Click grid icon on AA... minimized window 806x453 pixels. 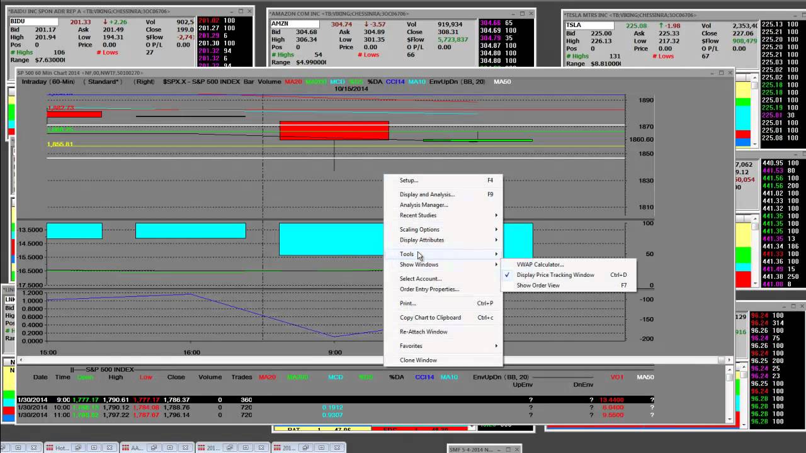pos(125,448)
